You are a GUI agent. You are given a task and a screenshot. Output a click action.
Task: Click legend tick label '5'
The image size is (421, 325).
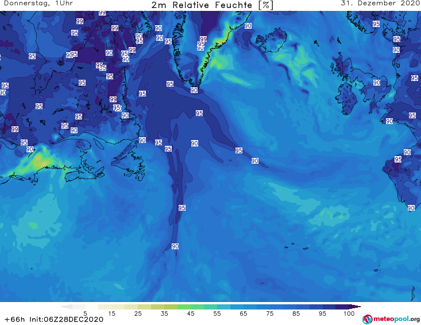pos(85,314)
